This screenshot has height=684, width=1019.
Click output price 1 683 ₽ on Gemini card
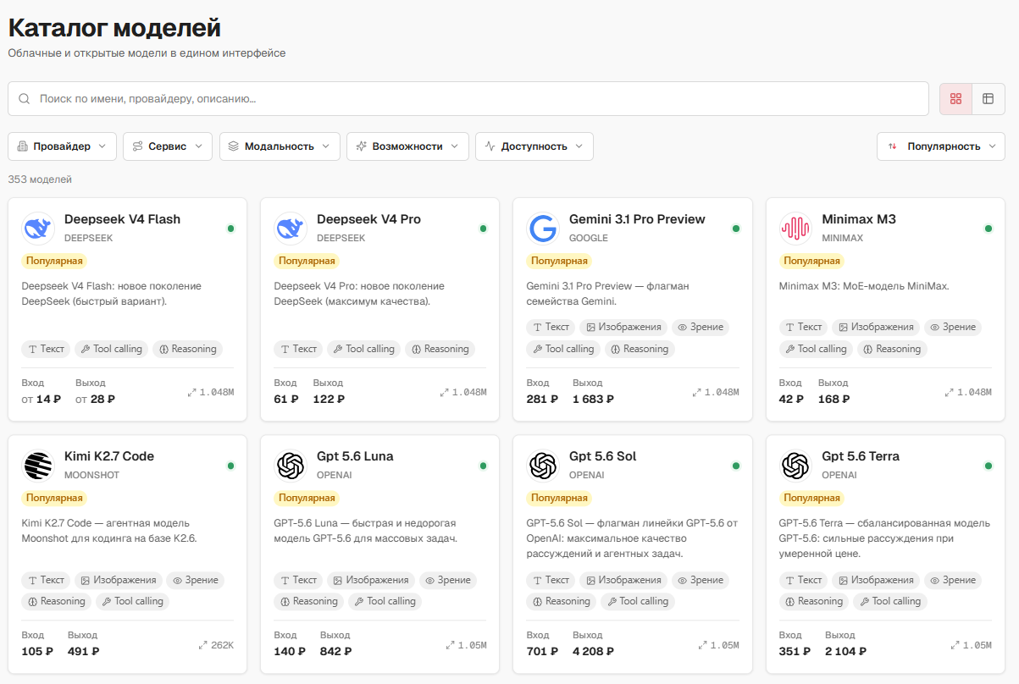(x=593, y=399)
